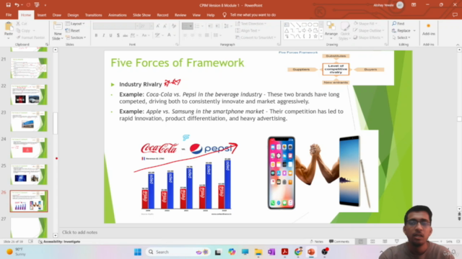Open File Explorer from the taskbar
The width and height of the screenshot is (462, 259).
pyautogui.click(x=258, y=252)
